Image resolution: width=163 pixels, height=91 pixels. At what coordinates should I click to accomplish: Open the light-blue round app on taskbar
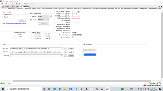pyautogui.click(x=76, y=89)
